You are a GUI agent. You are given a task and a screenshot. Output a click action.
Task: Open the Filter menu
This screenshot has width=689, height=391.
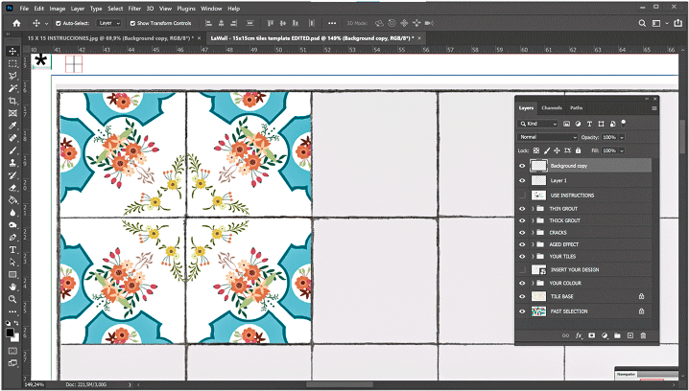tap(134, 8)
